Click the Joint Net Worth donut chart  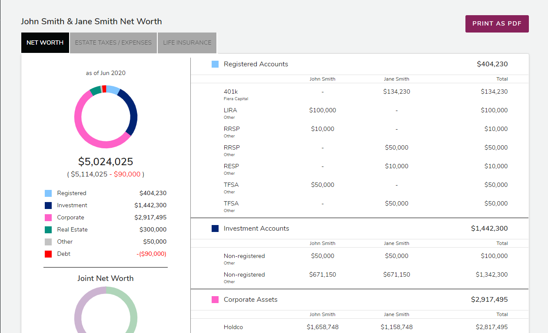[106, 310]
